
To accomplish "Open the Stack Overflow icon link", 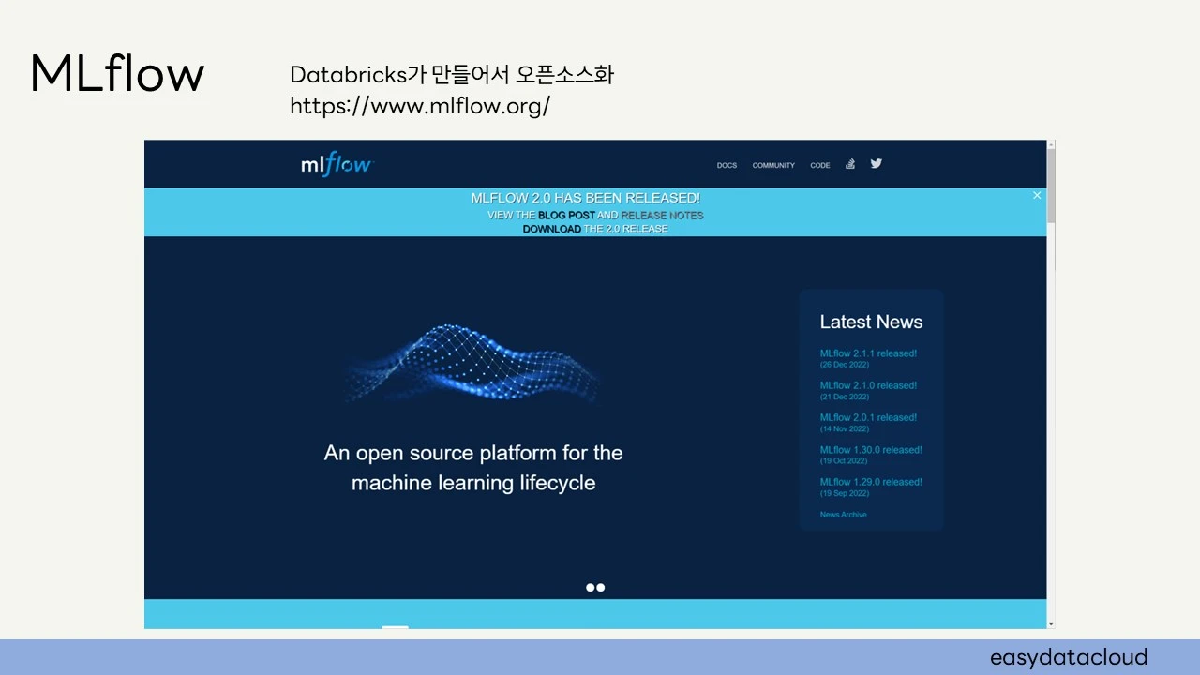I will (x=850, y=164).
